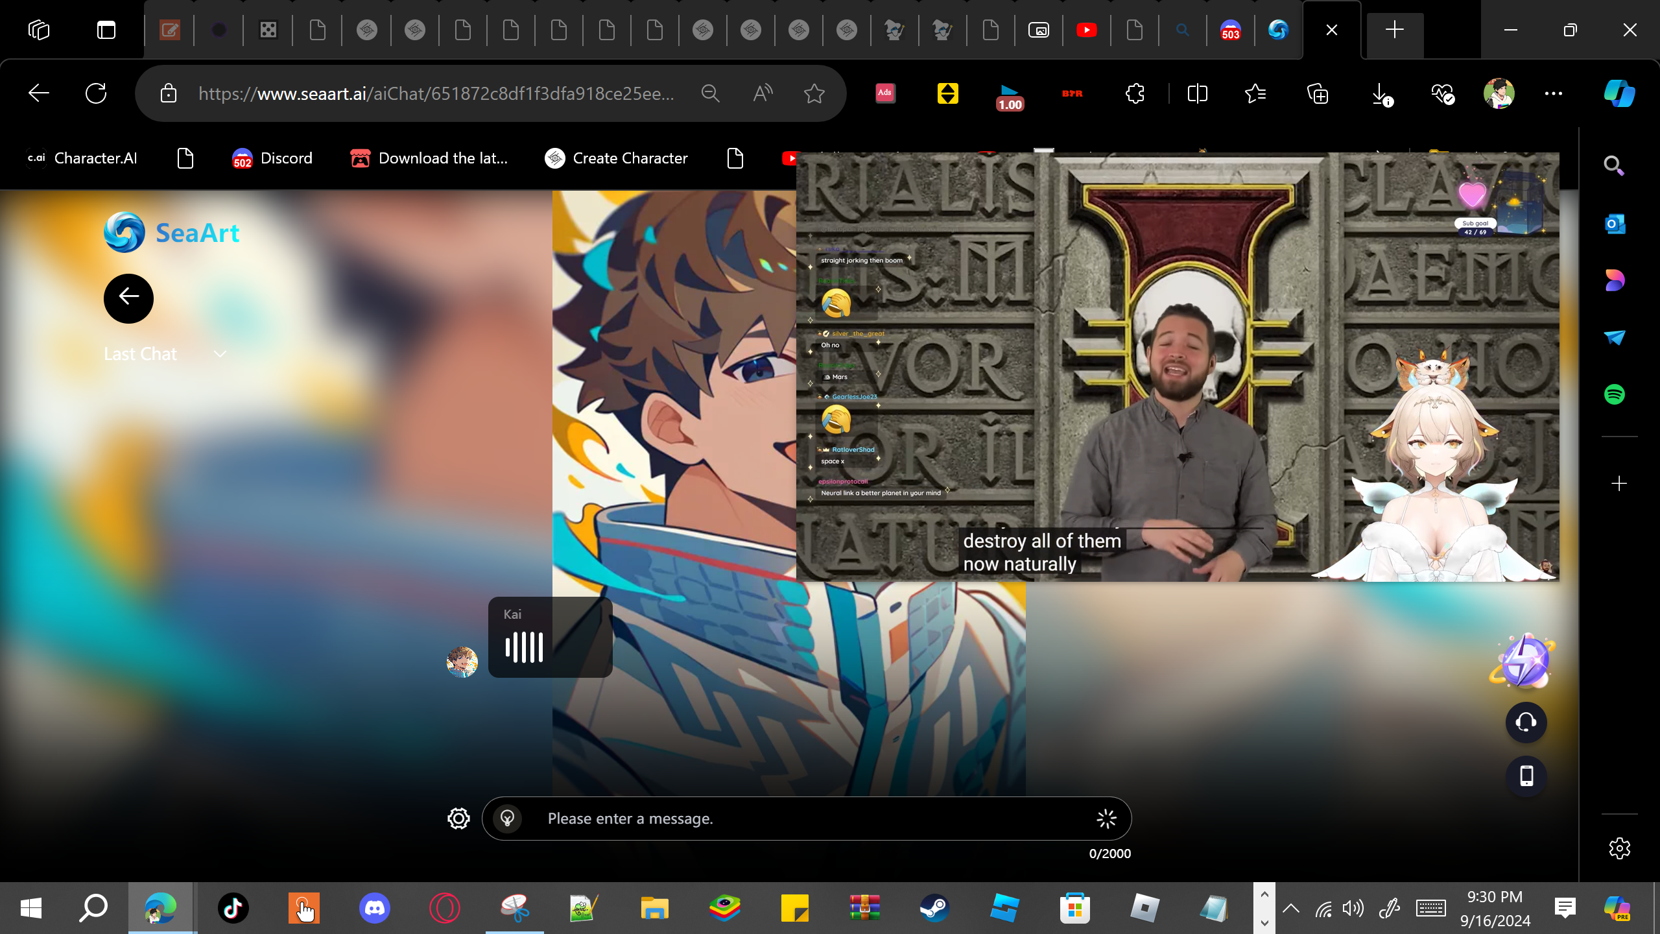This screenshot has height=934, width=1660.
Task: Open the Workspaces icon
Action: tap(39, 30)
